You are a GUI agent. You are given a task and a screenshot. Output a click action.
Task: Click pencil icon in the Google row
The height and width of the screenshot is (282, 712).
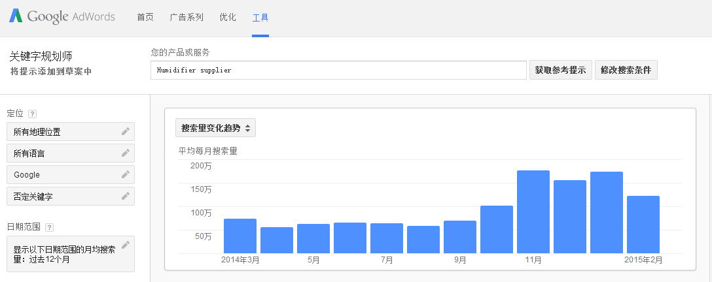126,174
